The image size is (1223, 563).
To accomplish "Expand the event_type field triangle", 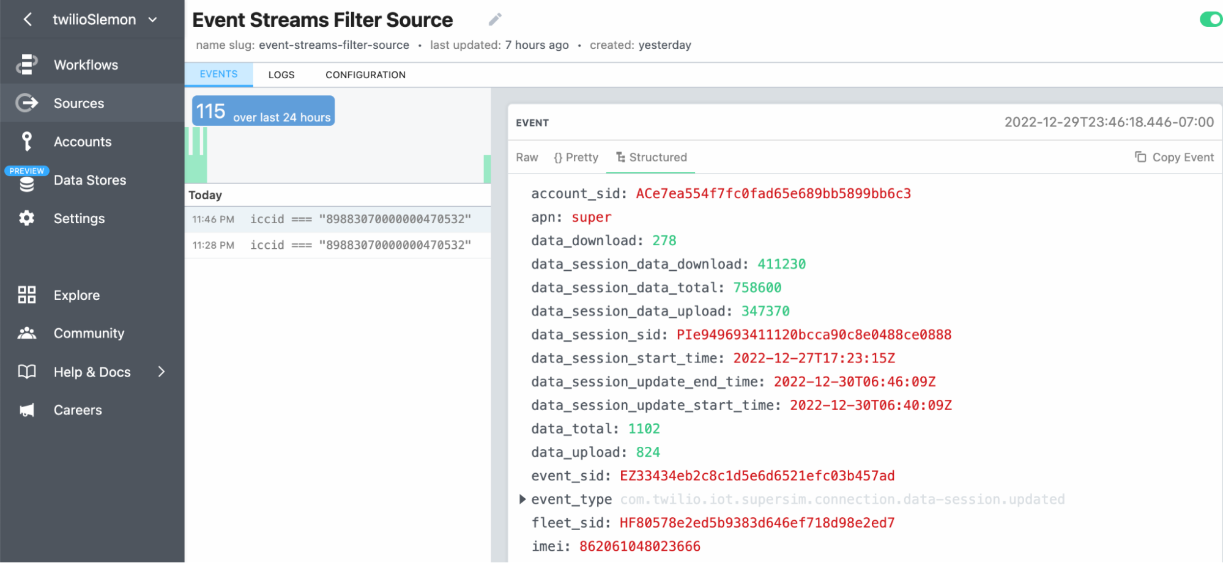I will (x=522, y=499).
